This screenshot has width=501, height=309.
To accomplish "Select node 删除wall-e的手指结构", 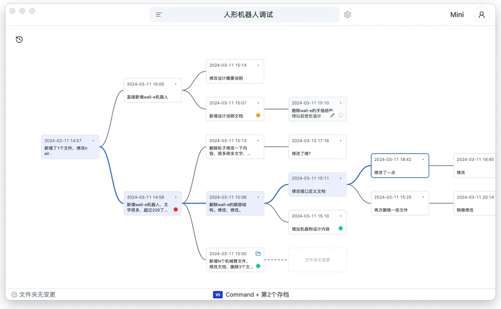I will point(318,109).
